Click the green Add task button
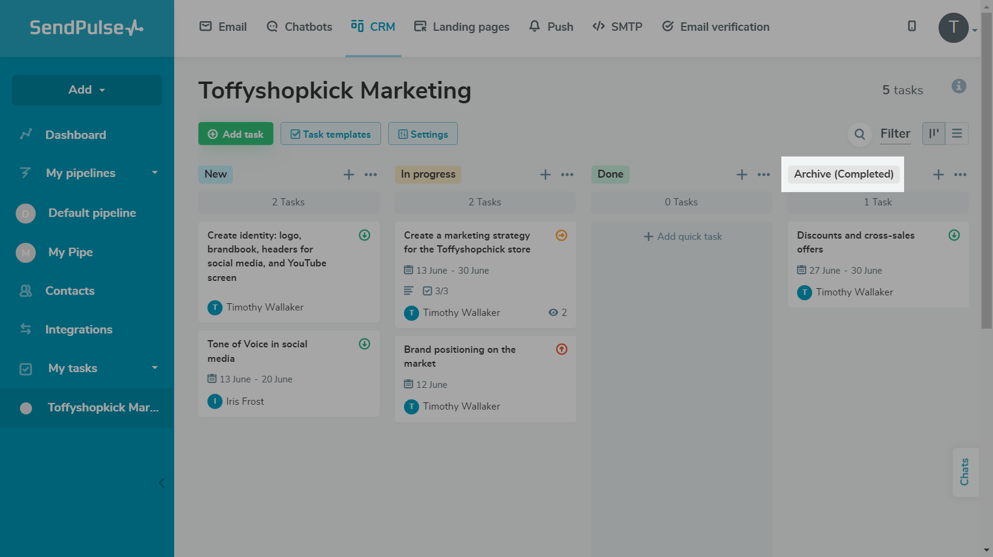993x557 pixels. 236,134
